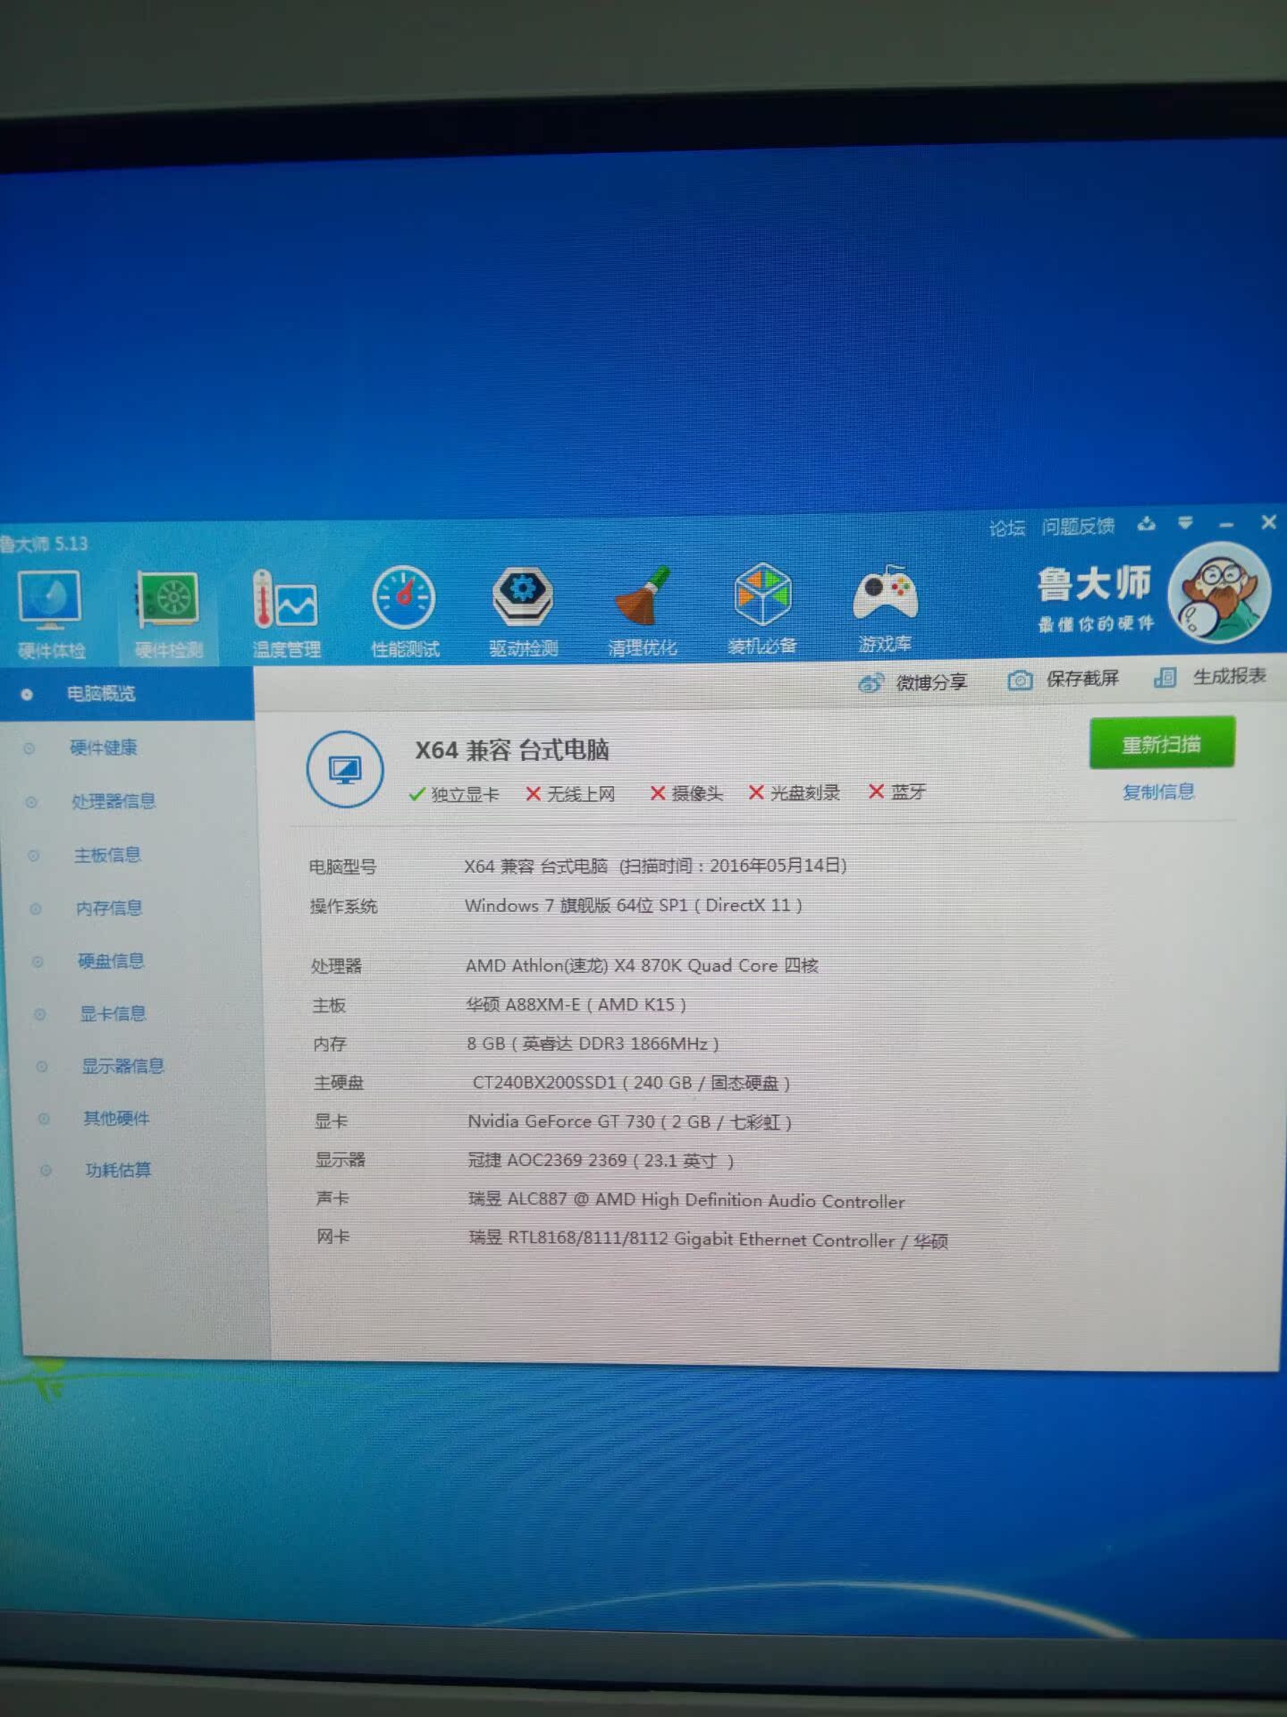Click the 光盘刻录 feature indicator
1287x1717 pixels.
tap(795, 792)
